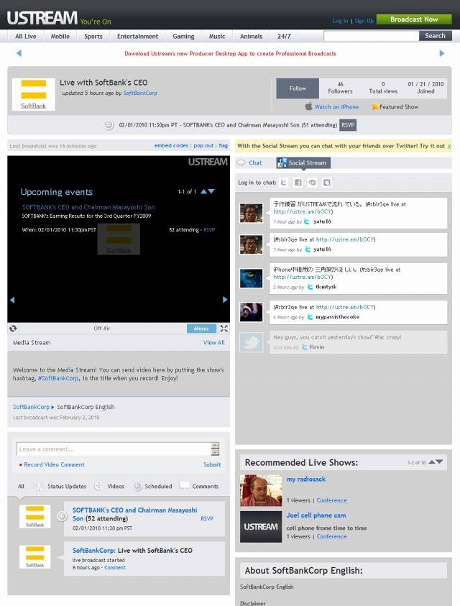The image size is (460, 606).
Task: Open the Animals navigation item
Action: (x=252, y=36)
